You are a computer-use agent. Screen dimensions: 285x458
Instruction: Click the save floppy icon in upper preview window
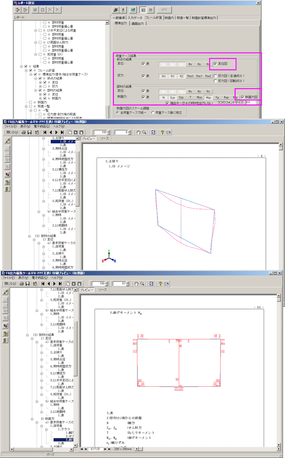click(30, 132)
